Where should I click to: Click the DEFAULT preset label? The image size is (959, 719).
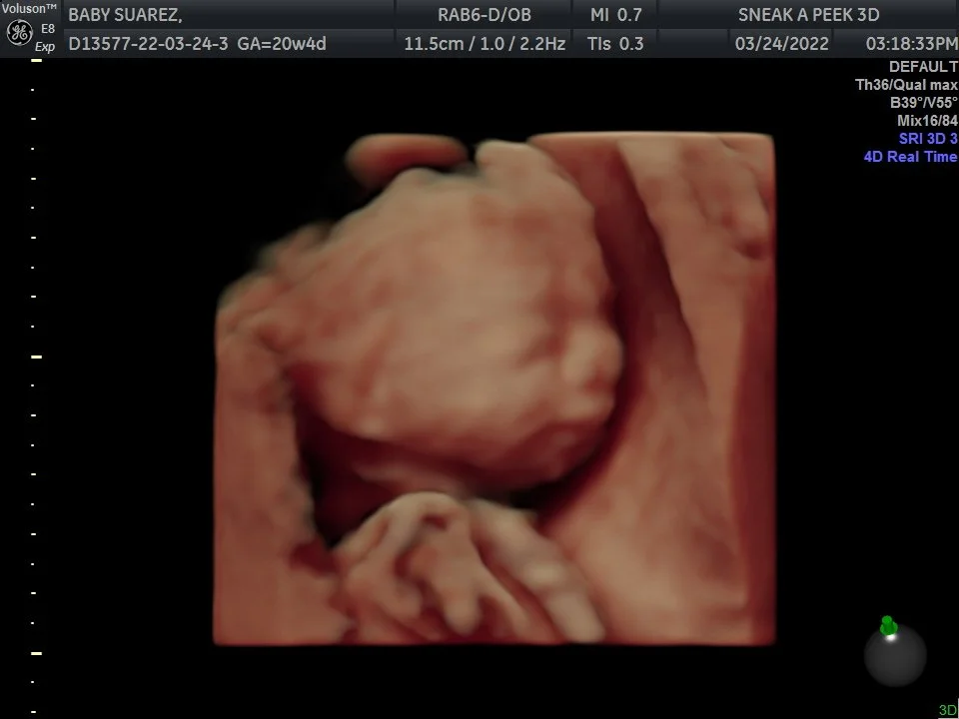[x=923, y=67]
